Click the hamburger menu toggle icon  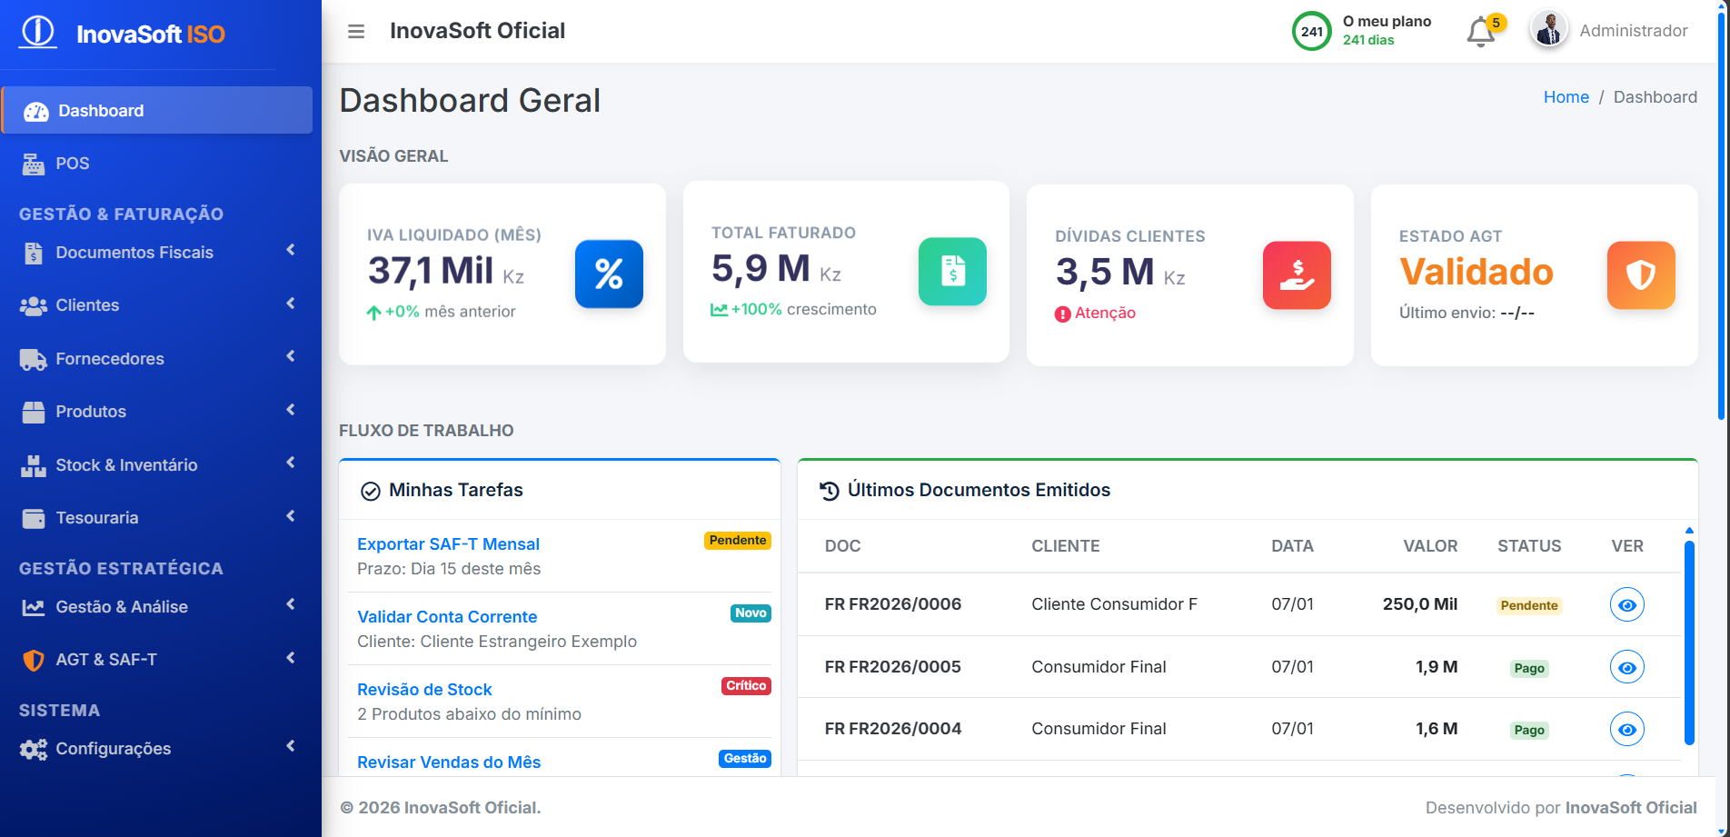click(x=356, y=32)
